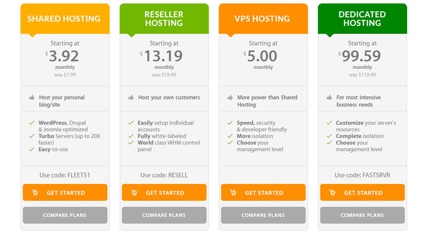
Task: Get started with VPS Hosting plan
Action: point(263,192)
